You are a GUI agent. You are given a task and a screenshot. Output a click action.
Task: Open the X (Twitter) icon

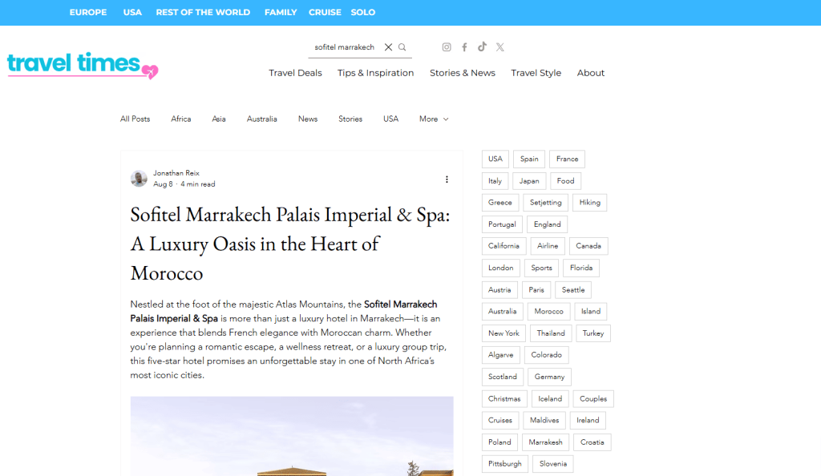500,47
